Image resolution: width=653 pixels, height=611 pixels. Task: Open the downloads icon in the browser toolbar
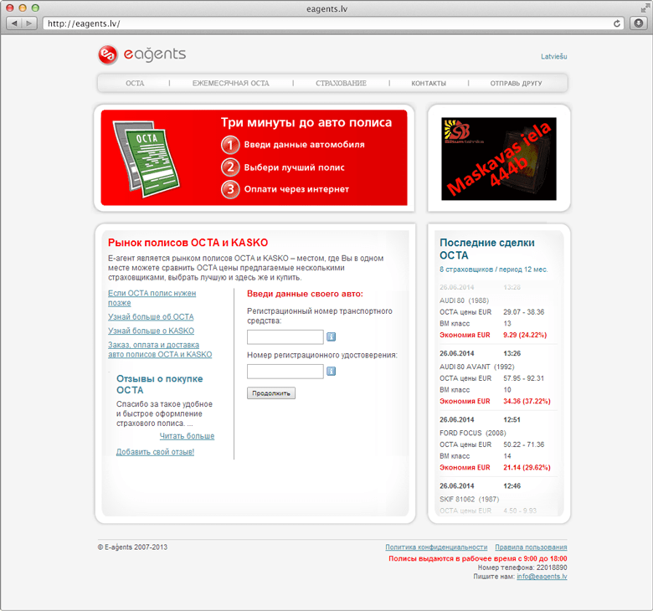click(x=638, y=23)
